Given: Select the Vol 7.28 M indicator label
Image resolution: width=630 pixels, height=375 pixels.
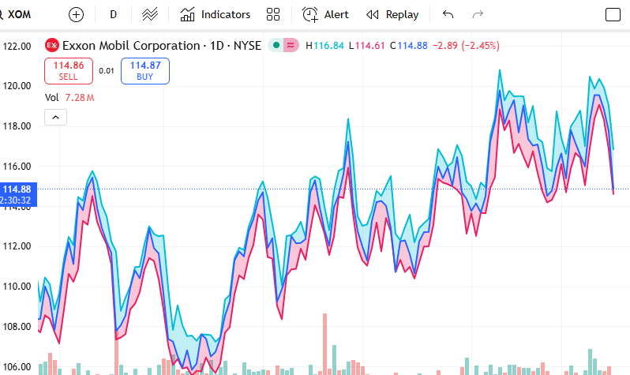Looking at the screenshot, I should (x=69, y=98).
